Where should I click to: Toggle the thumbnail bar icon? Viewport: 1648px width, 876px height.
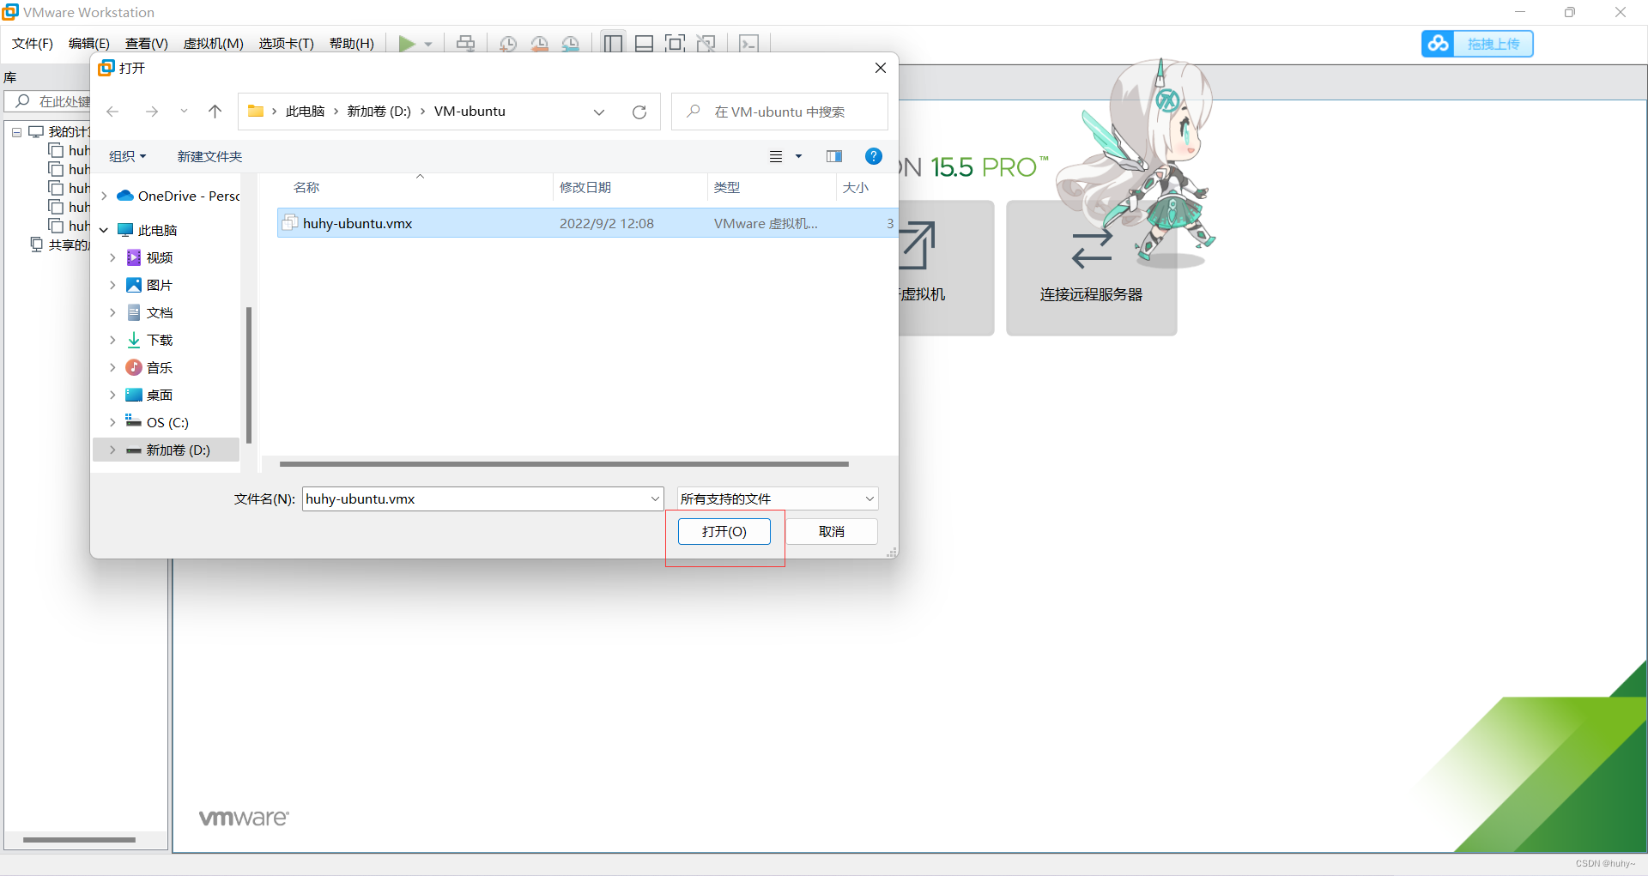click(x=644, y=44)
